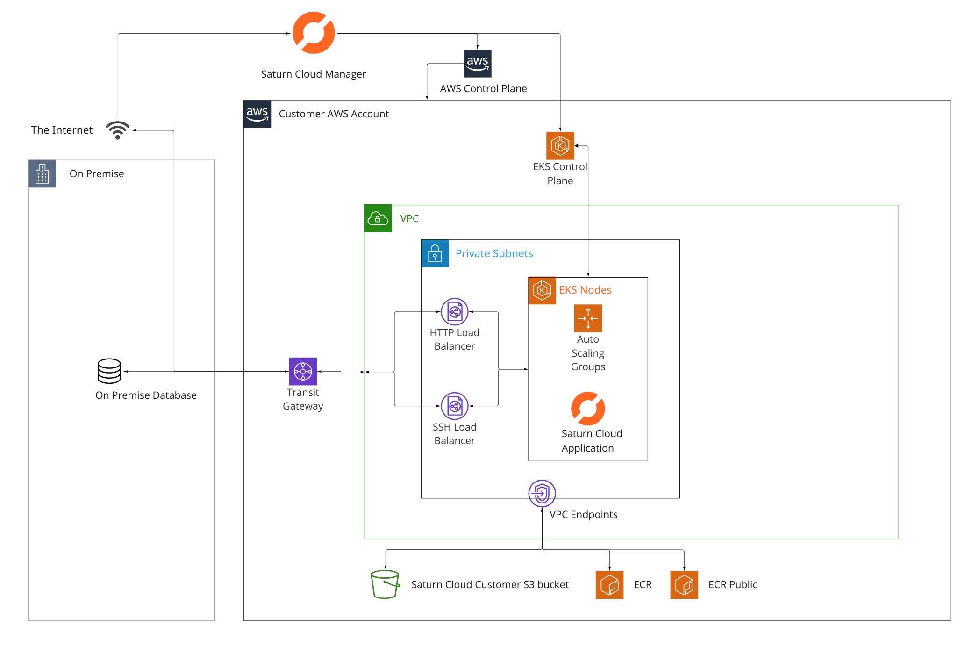
Task: Select the Customer AWS Account label
Action: 333,114
